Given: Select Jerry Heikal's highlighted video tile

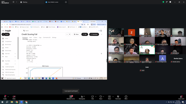Looking at the screenshot, I should click(x=147, y=50).
